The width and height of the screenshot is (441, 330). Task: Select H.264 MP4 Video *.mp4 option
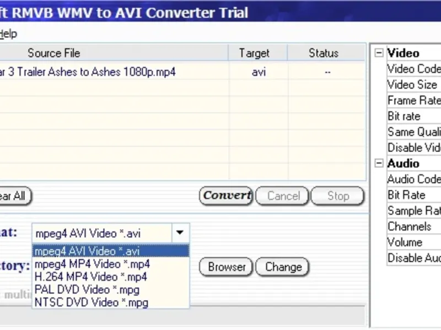(111, 277)
